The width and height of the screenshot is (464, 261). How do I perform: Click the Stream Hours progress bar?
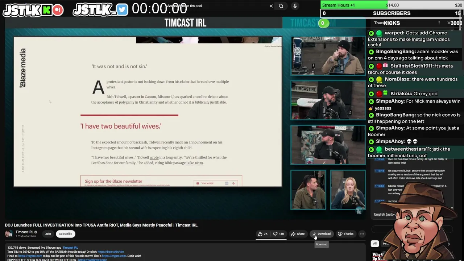[391, 5]
